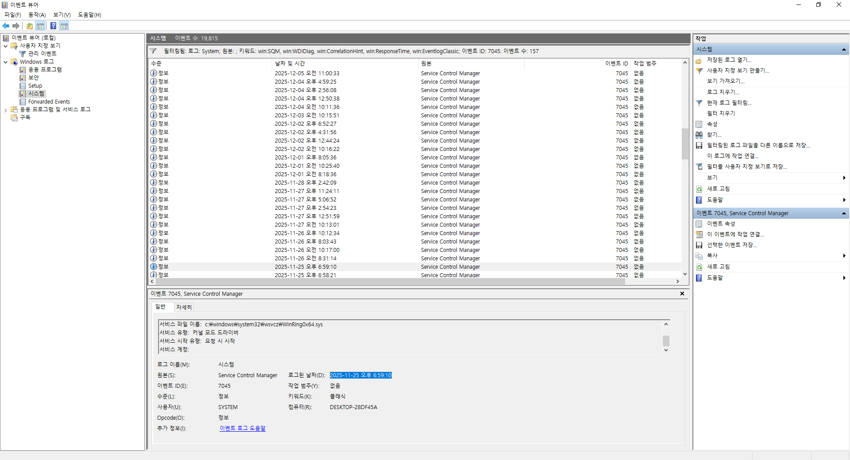The width and height of the screenshot is (850, 460).
Task: Click the binoculars icon for 찾기
Action: click(699, 135)
